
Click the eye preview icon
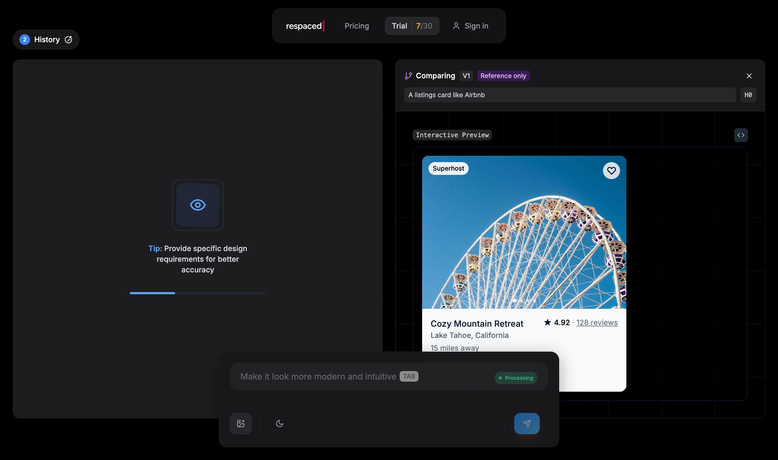click(198, 205)
